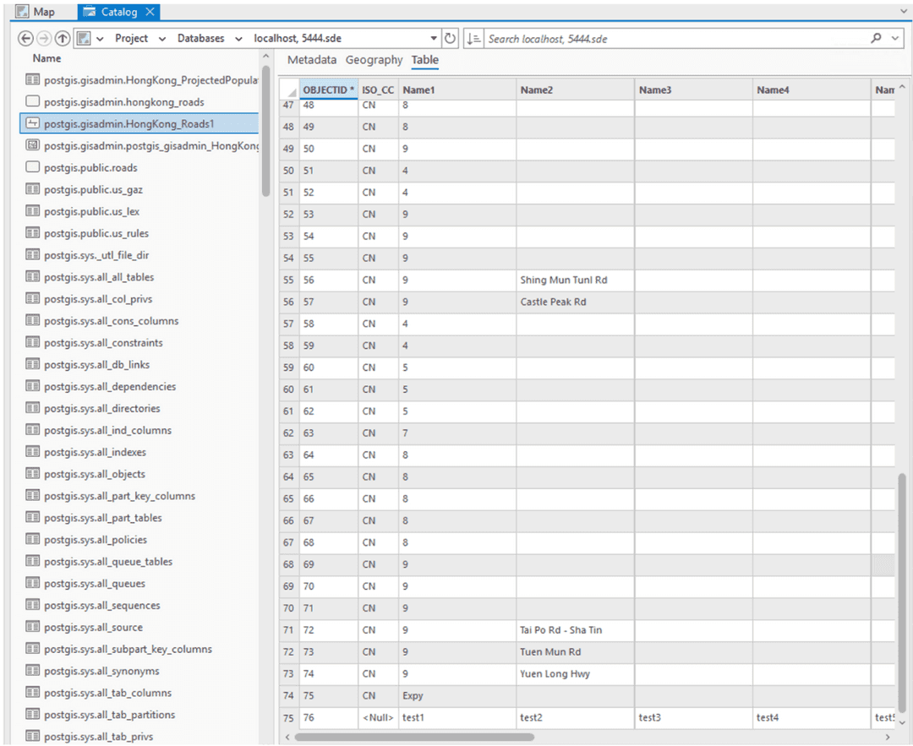This screenshot has width=913, height=746.
Task: Toggle selection of row 55 in the table
Action: 288,280
